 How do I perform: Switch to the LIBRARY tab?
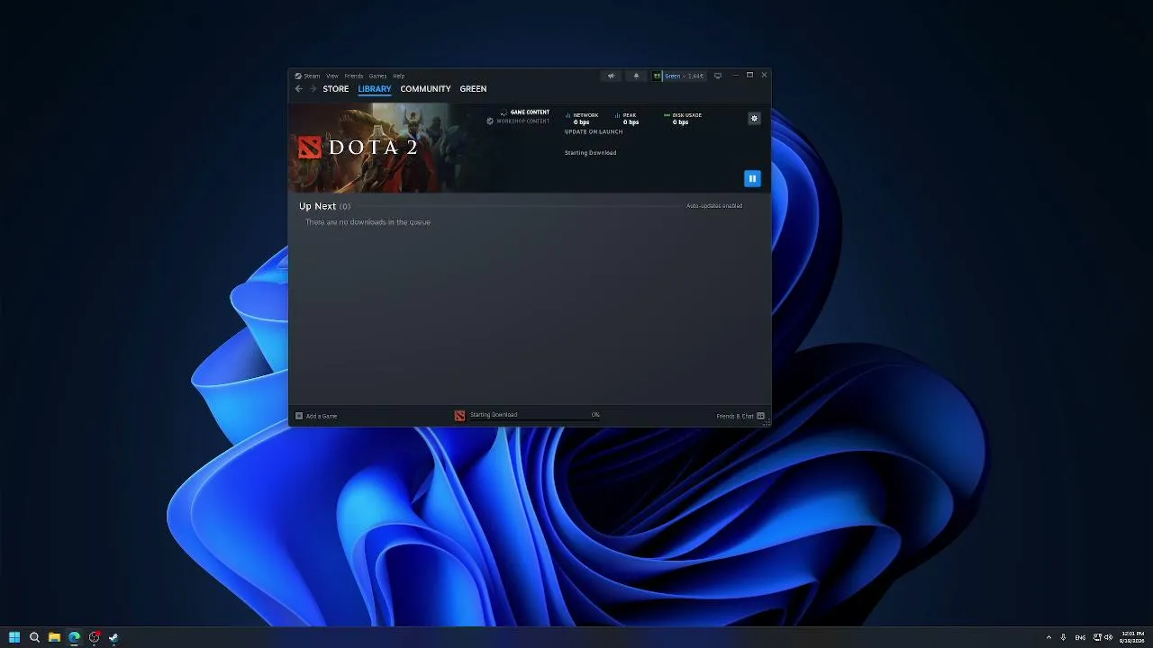375,89
